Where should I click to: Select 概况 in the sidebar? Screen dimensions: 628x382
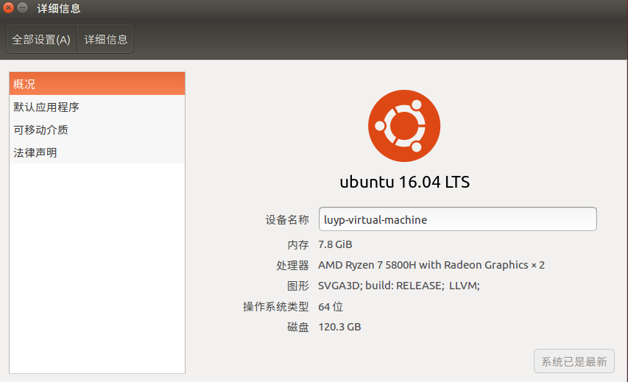coord(97,84)
